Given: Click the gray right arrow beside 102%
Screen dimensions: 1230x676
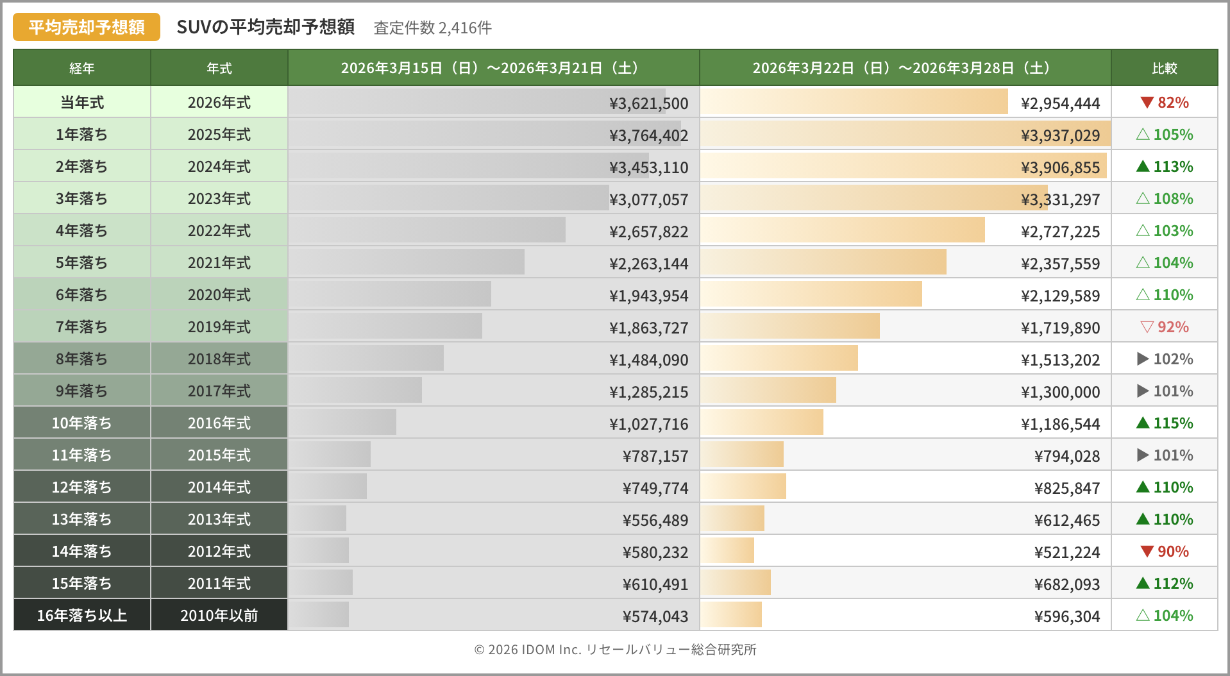Looking at the screenshot, I should [x=1142, y=359].
